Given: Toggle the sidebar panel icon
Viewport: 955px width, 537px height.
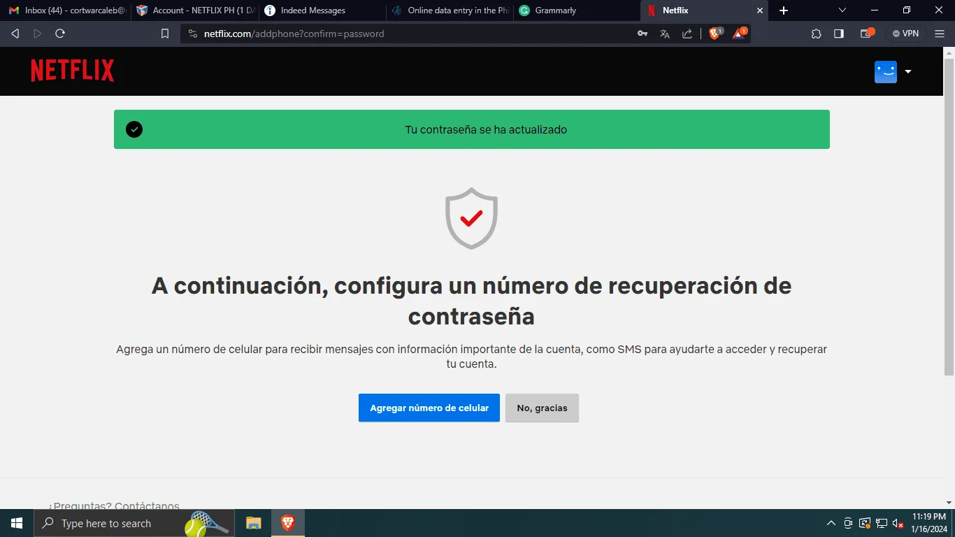Looking at the screenshot, I should coord(839,34).
